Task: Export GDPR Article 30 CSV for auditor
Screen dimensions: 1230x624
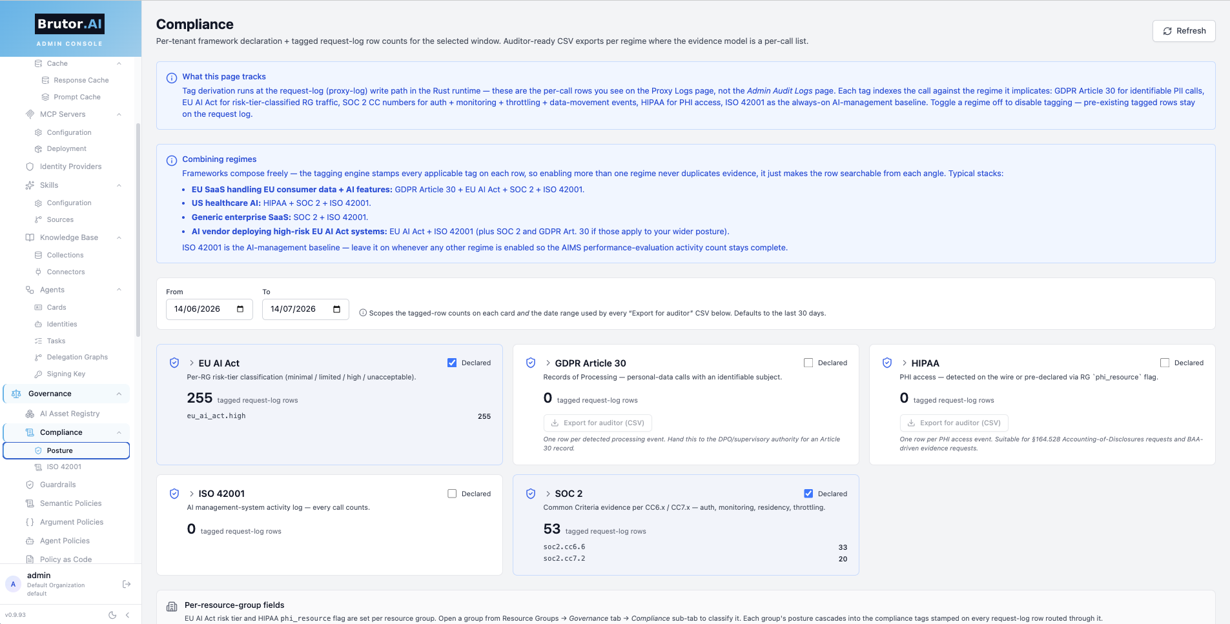Action: coord(597,423)
